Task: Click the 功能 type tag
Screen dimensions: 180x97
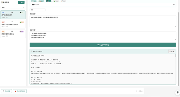Action: click(x=3, y=12)
